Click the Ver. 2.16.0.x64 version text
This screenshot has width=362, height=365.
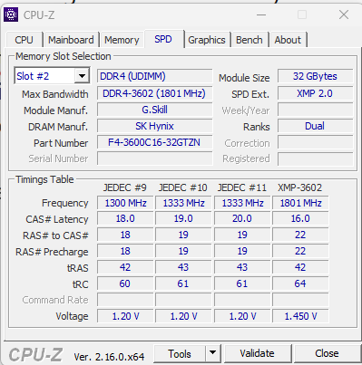point(109,357)
